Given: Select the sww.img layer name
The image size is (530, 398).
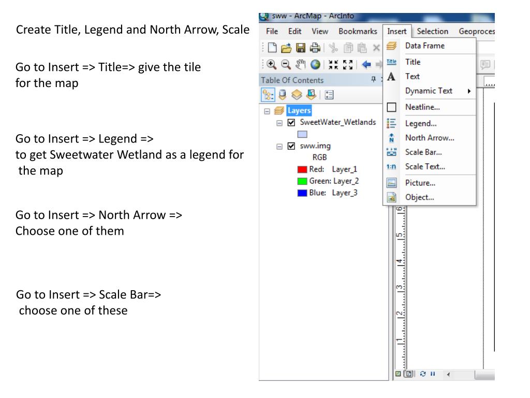Looking at the screenshot, I should pyautogui.click(x=315, y=146).
